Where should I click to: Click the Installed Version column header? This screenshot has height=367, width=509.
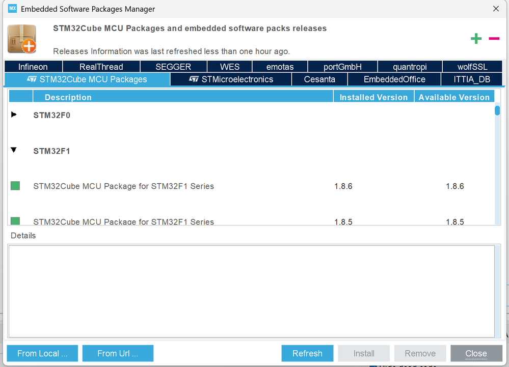pos(373,97)
